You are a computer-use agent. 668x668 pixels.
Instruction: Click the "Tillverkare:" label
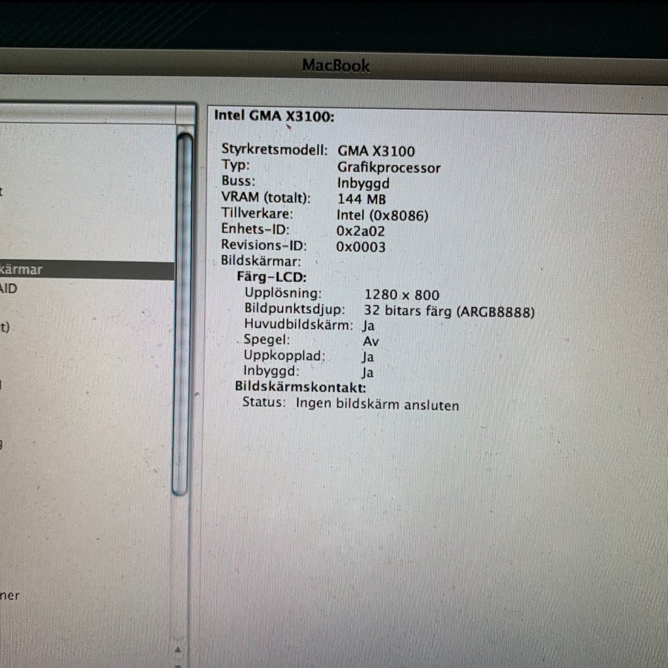pos(257,213)
